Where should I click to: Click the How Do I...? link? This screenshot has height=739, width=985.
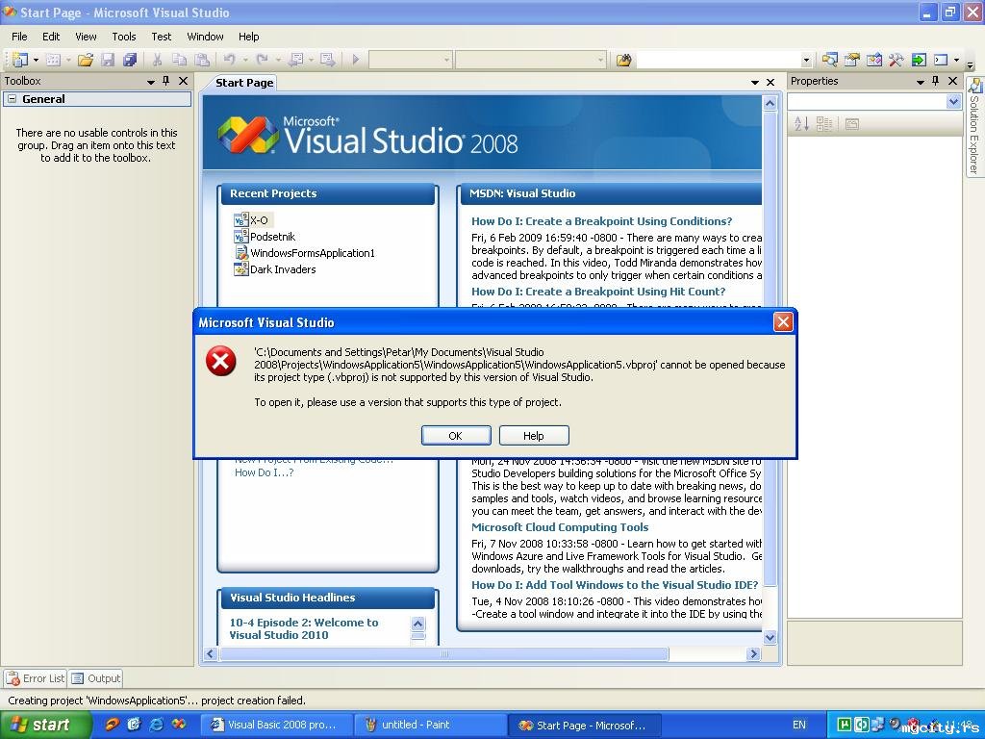coord(264,472)
